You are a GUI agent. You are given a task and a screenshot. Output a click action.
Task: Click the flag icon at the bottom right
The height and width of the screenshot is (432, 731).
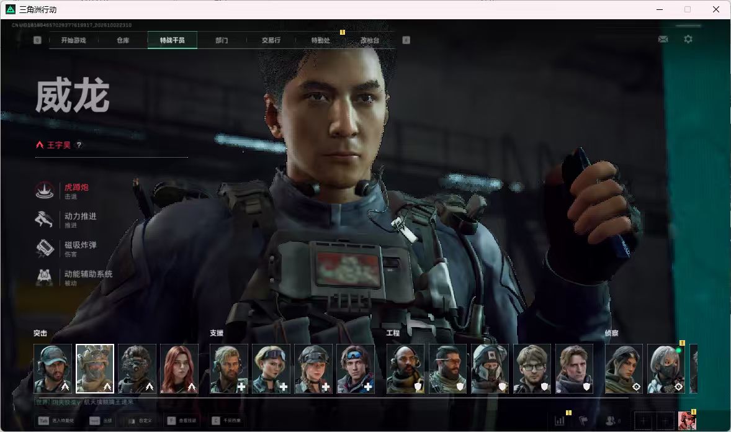click(x=583, y=421)
